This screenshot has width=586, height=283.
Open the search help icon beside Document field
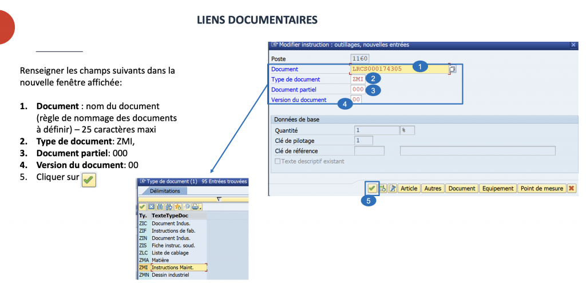pyautogui.click(x=453, y=69)
